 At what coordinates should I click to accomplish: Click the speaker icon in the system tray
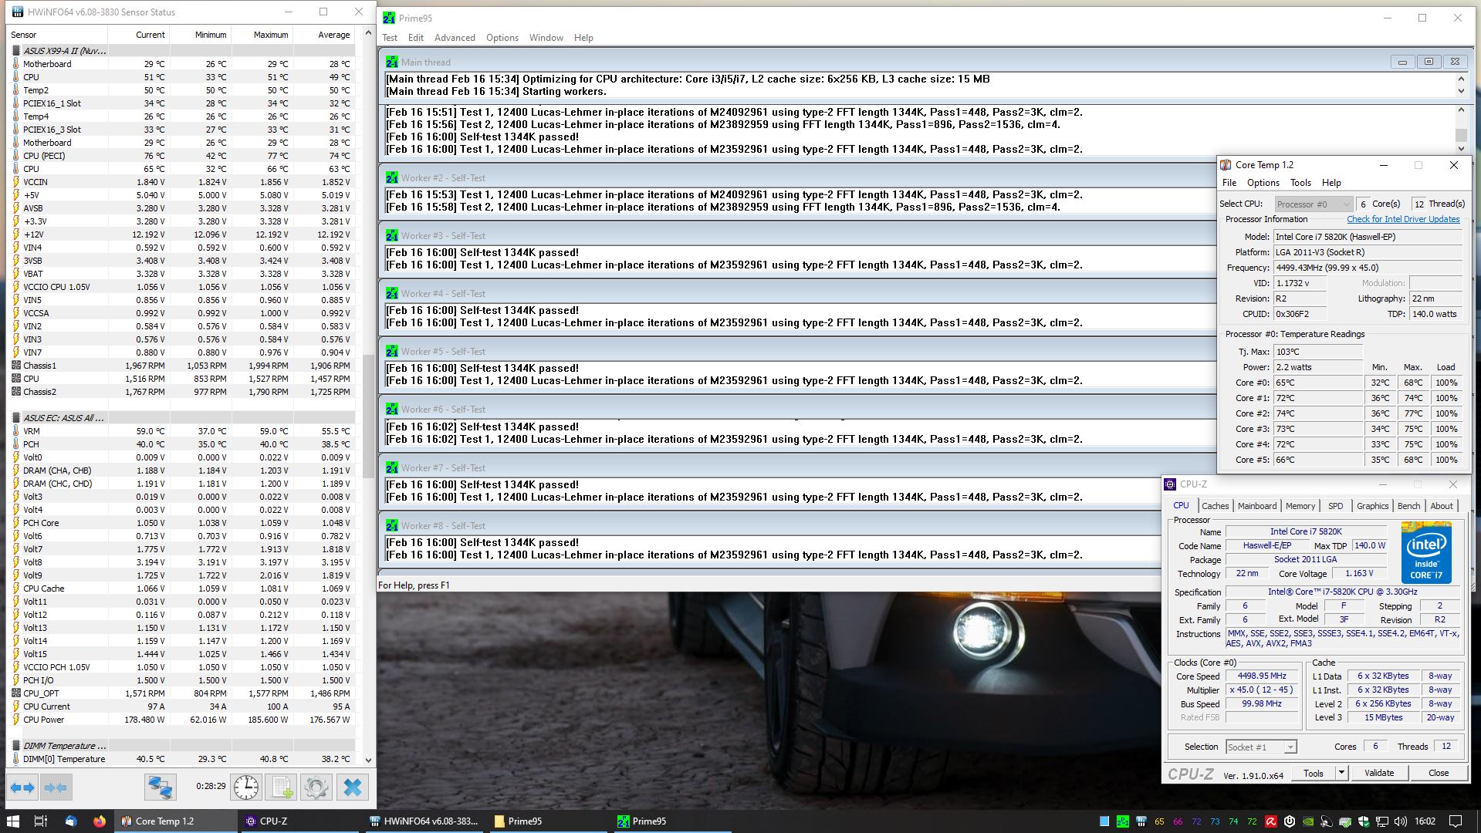(1399, 821)
